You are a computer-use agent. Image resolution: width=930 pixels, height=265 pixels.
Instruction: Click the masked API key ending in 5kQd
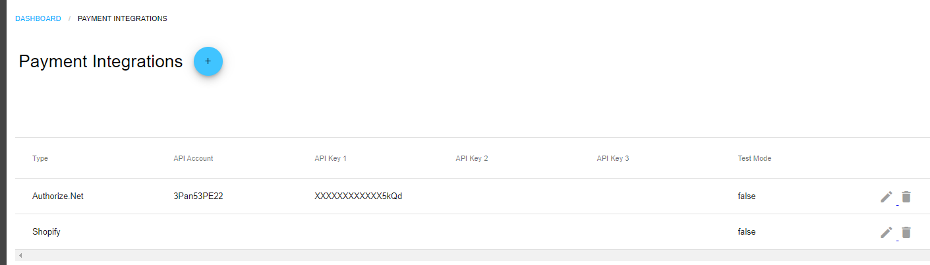click(x=359, y=196)
